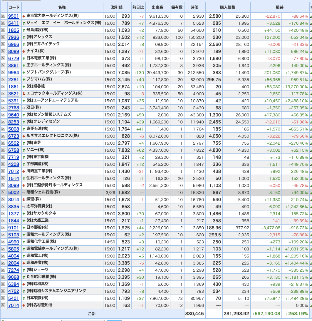
Task: Remove row 4004 昭和電工 with X icon
Action: (3, 256)
